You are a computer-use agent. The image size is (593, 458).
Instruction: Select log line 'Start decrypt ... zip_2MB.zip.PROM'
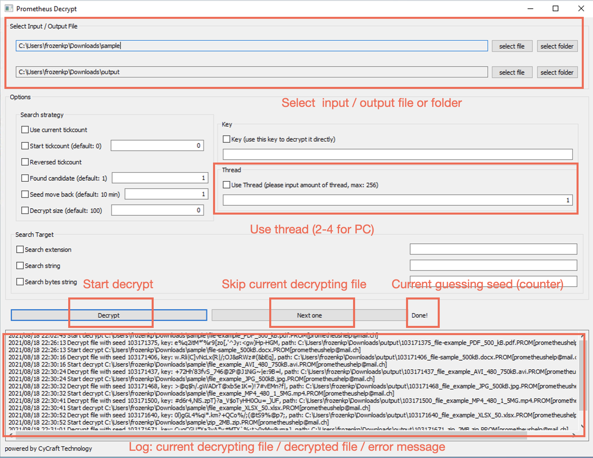pyautogui.click(x=169, y=422)
